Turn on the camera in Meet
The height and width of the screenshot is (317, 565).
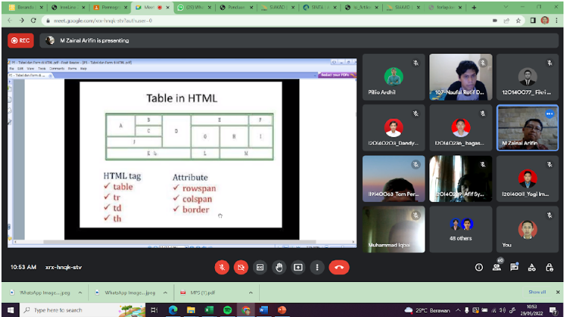241,267
